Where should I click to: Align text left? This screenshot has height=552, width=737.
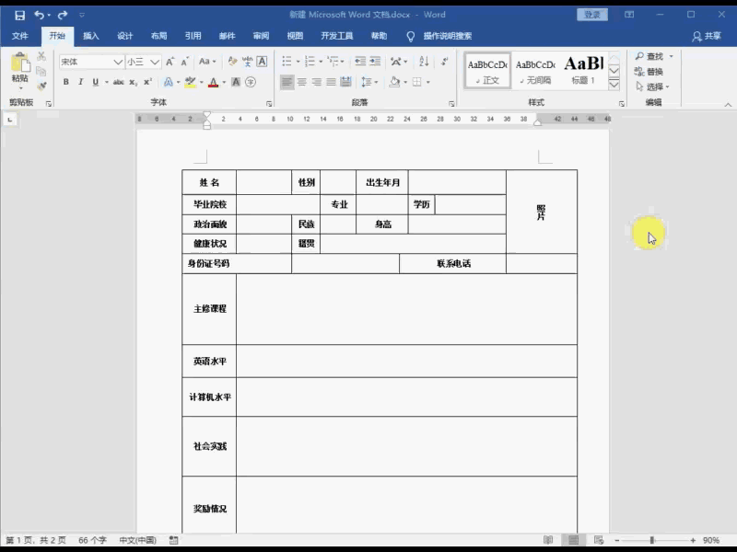[287, 82]
